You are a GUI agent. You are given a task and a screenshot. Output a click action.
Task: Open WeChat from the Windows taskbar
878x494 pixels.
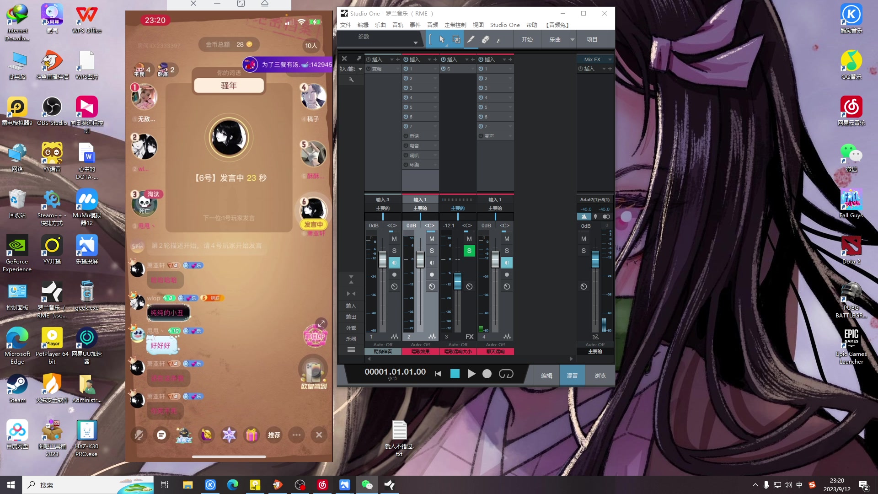(x=367, y=485)
